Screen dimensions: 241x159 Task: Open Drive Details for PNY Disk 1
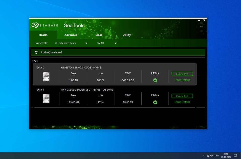point(182,102)
